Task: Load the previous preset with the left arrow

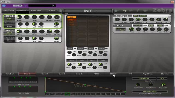Action: (x=60, y=11)
